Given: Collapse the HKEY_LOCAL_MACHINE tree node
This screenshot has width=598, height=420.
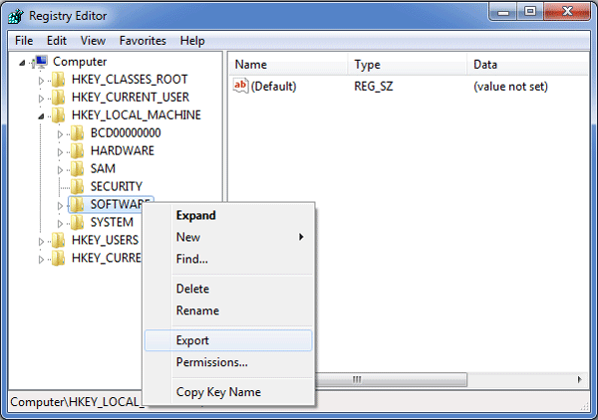Looking at the screenshot, I should click(41, 115).
